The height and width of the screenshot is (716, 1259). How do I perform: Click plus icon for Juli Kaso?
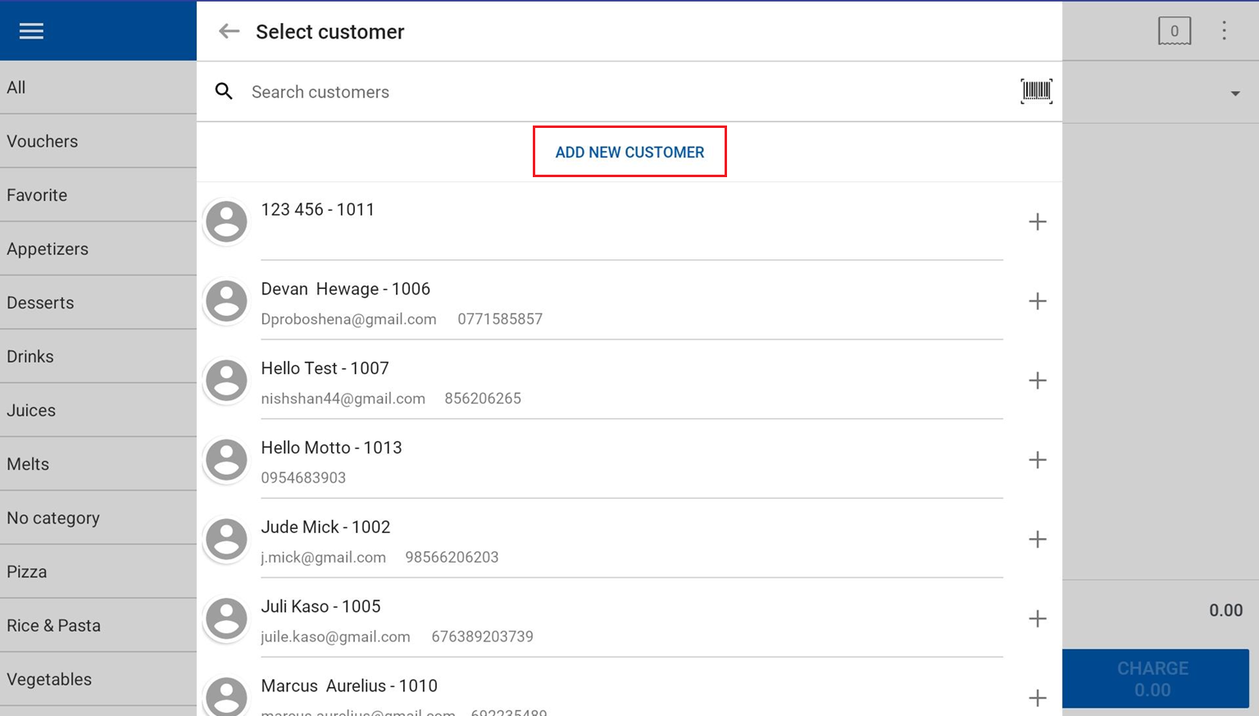(1037, 618)
